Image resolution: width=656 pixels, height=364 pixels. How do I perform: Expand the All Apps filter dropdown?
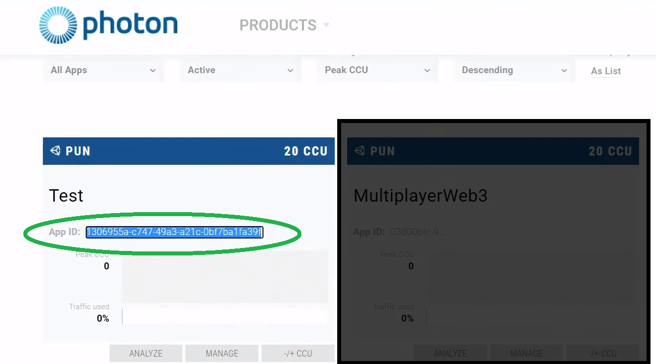(x=103, y=70)
